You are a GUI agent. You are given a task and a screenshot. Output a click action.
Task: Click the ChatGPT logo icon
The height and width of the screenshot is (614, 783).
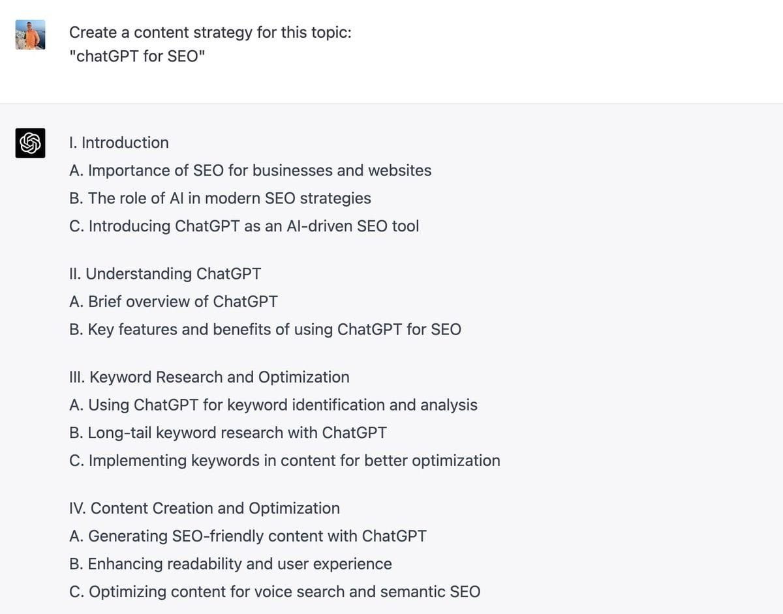(30, 143)
